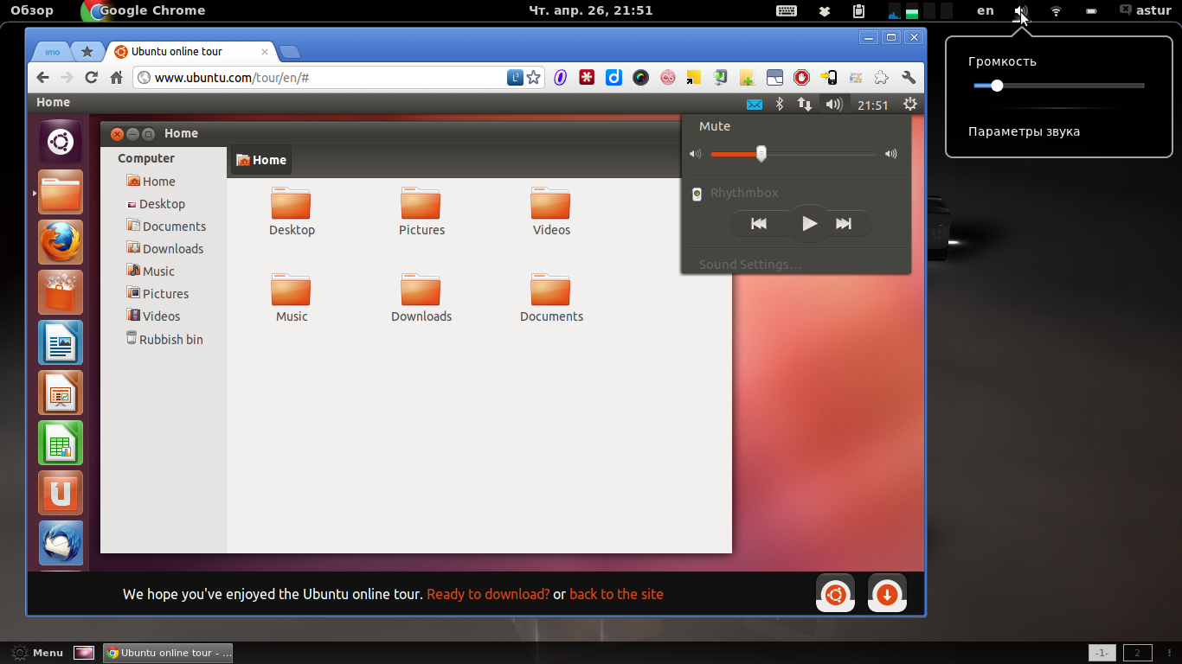Open the en keyboard layout menu
Viewport: 1182px width, 664px height.
pyautogui.click(x=986, y=11)
